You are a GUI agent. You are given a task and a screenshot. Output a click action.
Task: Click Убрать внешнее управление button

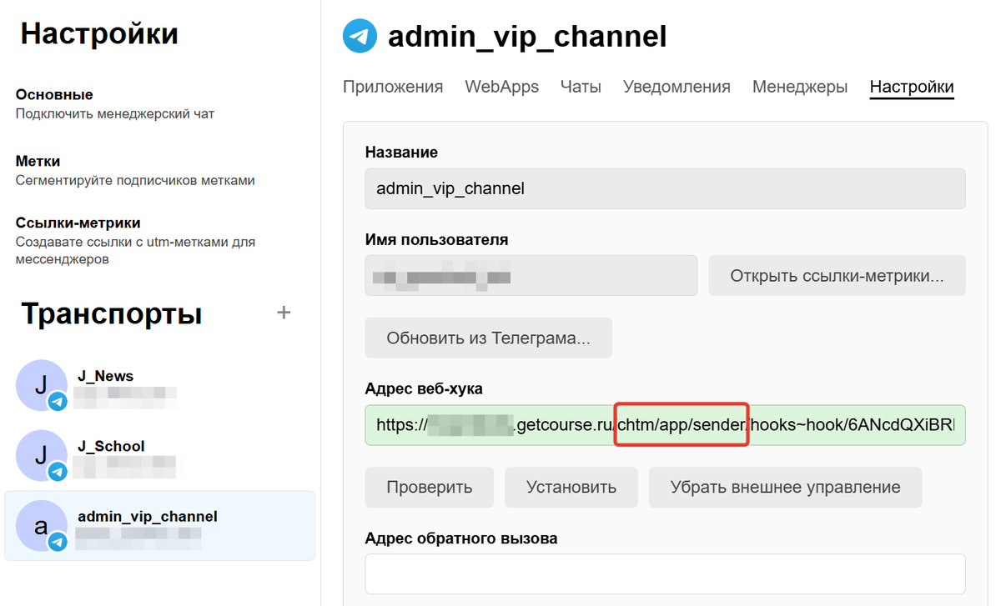coord(786,487)
